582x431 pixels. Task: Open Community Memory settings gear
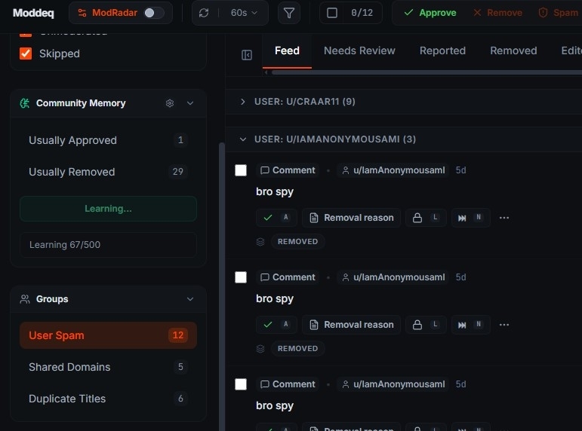click(170, 103)
